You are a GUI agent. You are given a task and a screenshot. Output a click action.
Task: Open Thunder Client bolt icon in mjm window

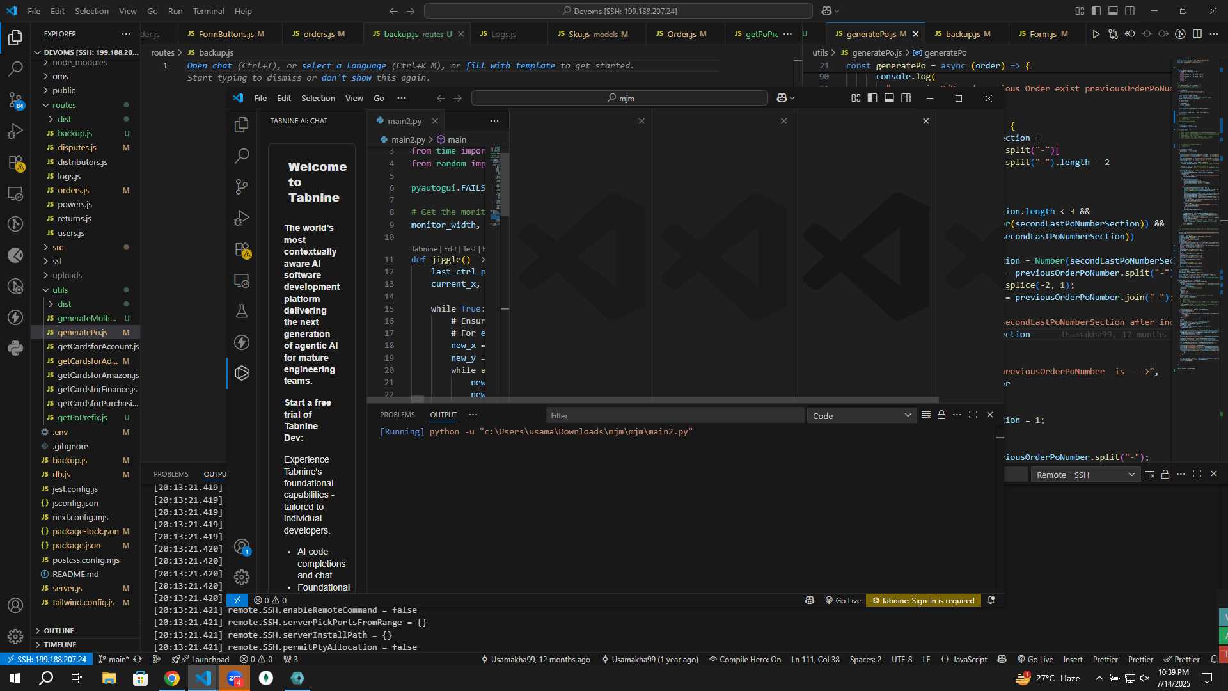coord(242,342)
